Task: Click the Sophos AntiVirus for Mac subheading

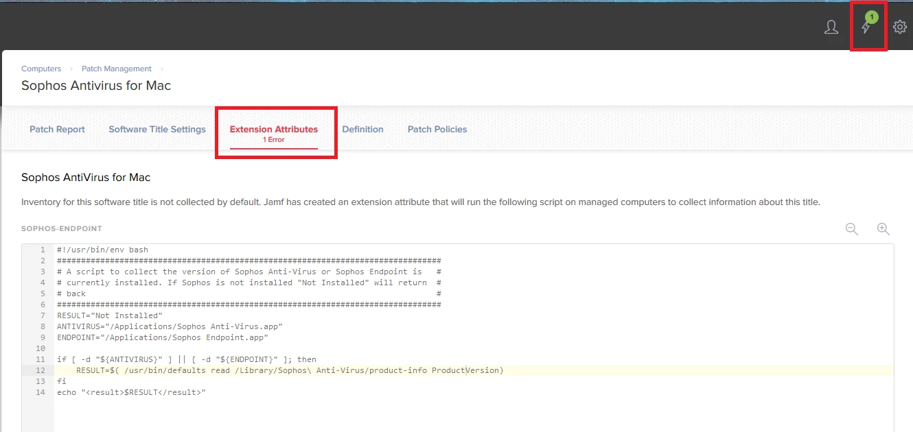Action: tap(86, 177)
